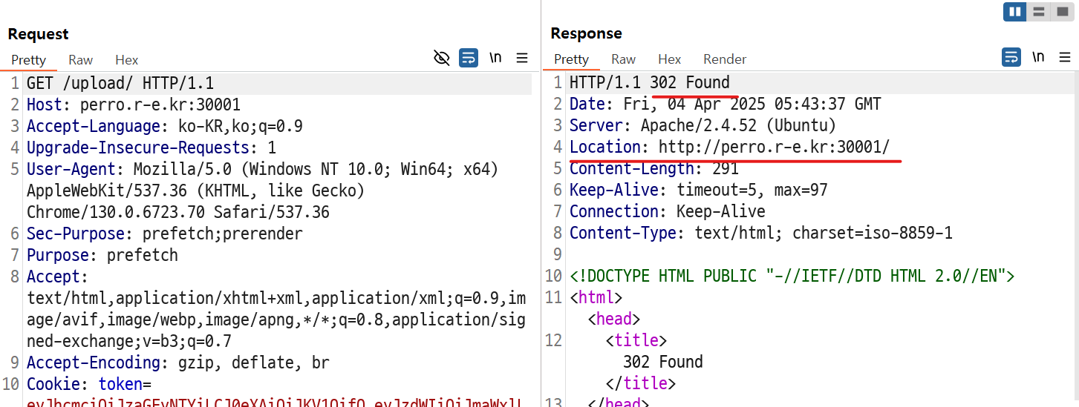
Task: Click the Accept header name on line 8
Action: coord(55,277)
